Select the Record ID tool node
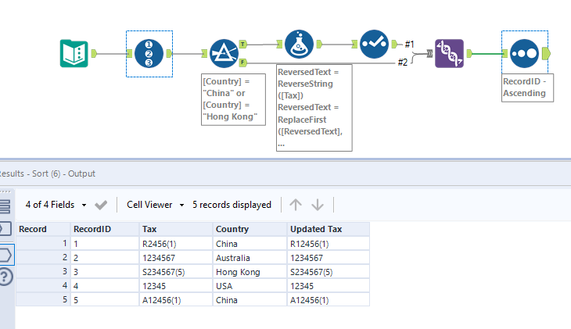The width and height of the screenshot is (571, 329). (x=148, y=53)
